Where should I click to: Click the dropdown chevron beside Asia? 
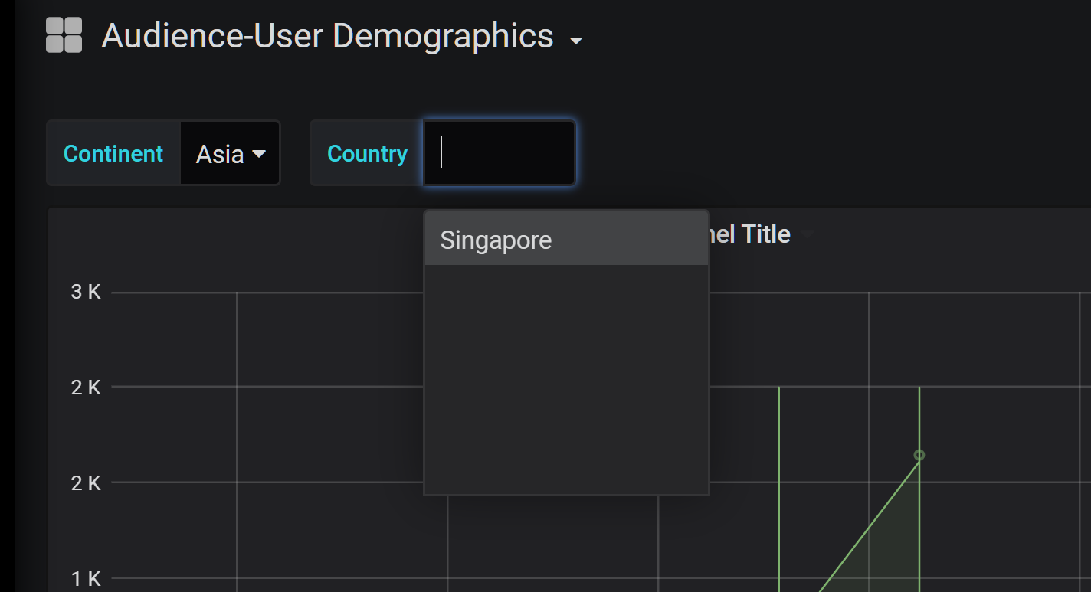[x=260, y=153]
